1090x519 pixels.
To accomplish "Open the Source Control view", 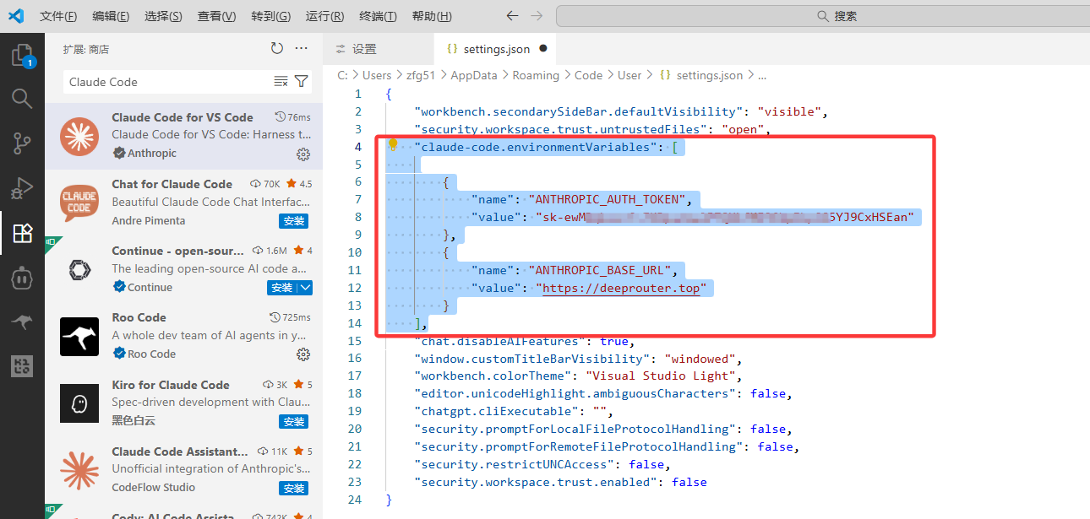I will click(22, 143).
